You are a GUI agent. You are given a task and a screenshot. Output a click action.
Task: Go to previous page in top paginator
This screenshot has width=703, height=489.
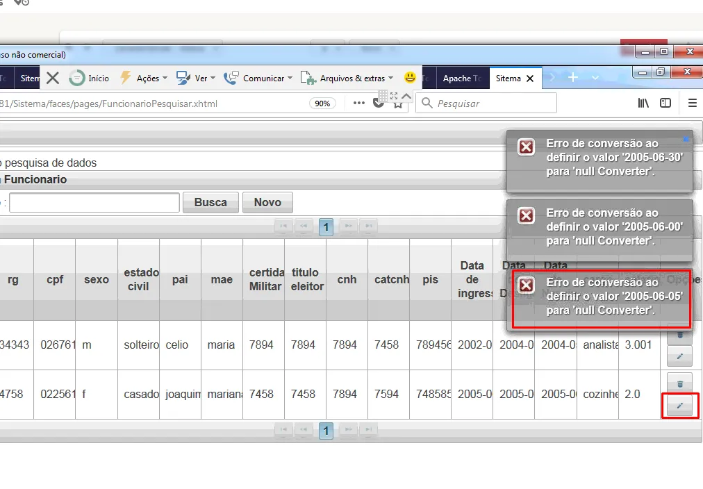304,226
